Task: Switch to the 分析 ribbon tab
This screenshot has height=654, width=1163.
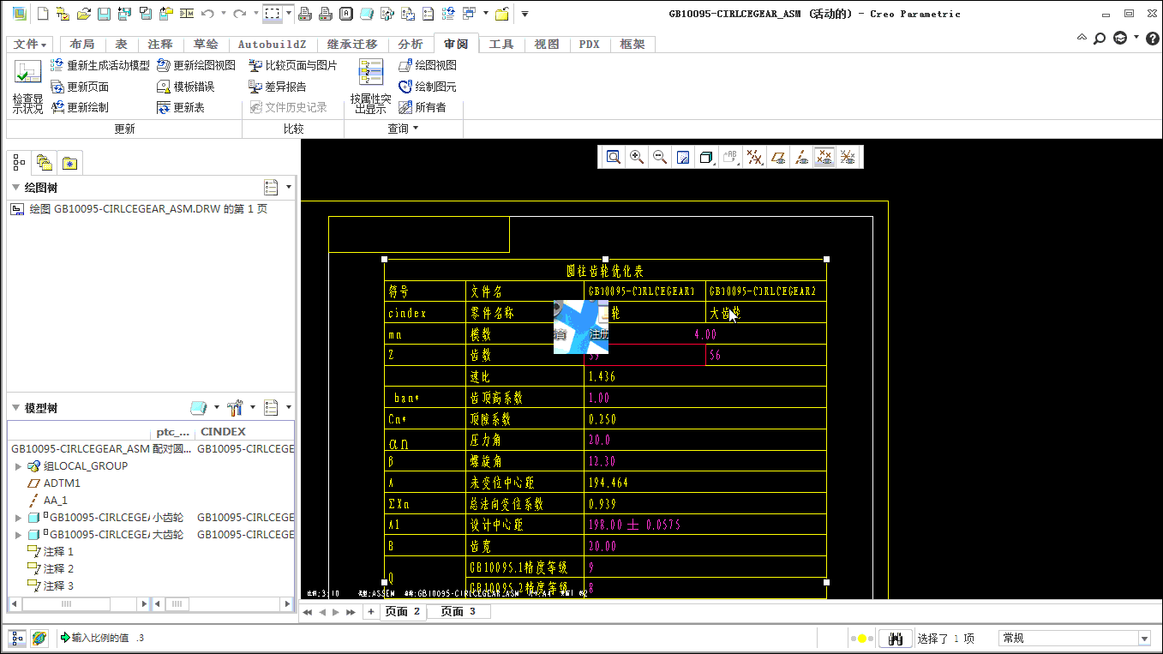Action: point(411,45)
